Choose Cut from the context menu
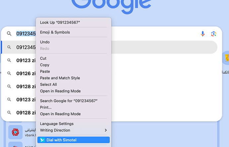This screenshot has height=147, width=229. [73, 58]
